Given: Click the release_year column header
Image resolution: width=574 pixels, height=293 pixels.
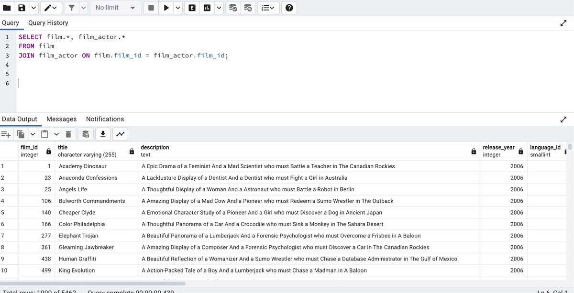Looking at the screenshot, I should coord(503,151).
